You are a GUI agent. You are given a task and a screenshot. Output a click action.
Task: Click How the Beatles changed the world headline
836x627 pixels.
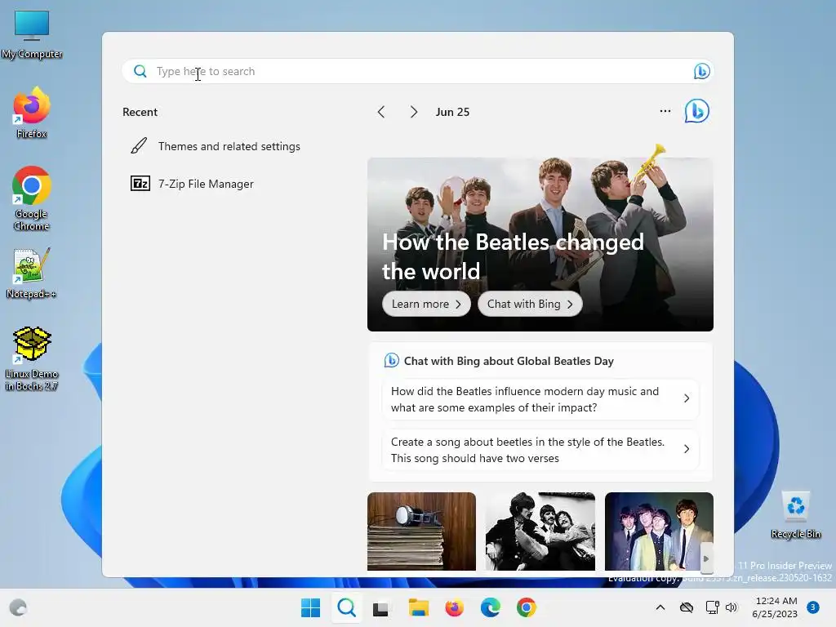point(513,256)
